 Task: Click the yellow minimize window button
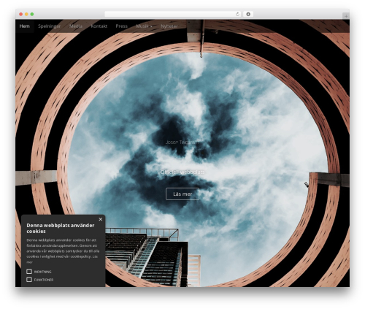(26, 15)
